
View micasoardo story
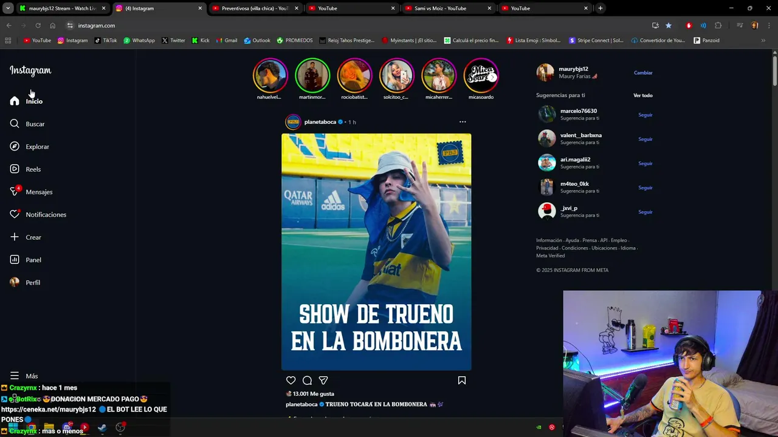(x=481, y=75)
